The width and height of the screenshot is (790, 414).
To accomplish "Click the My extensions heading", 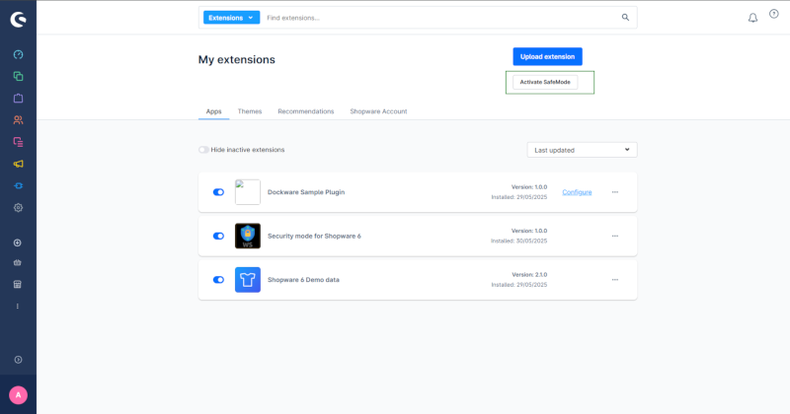I will (x=237, y=59).
